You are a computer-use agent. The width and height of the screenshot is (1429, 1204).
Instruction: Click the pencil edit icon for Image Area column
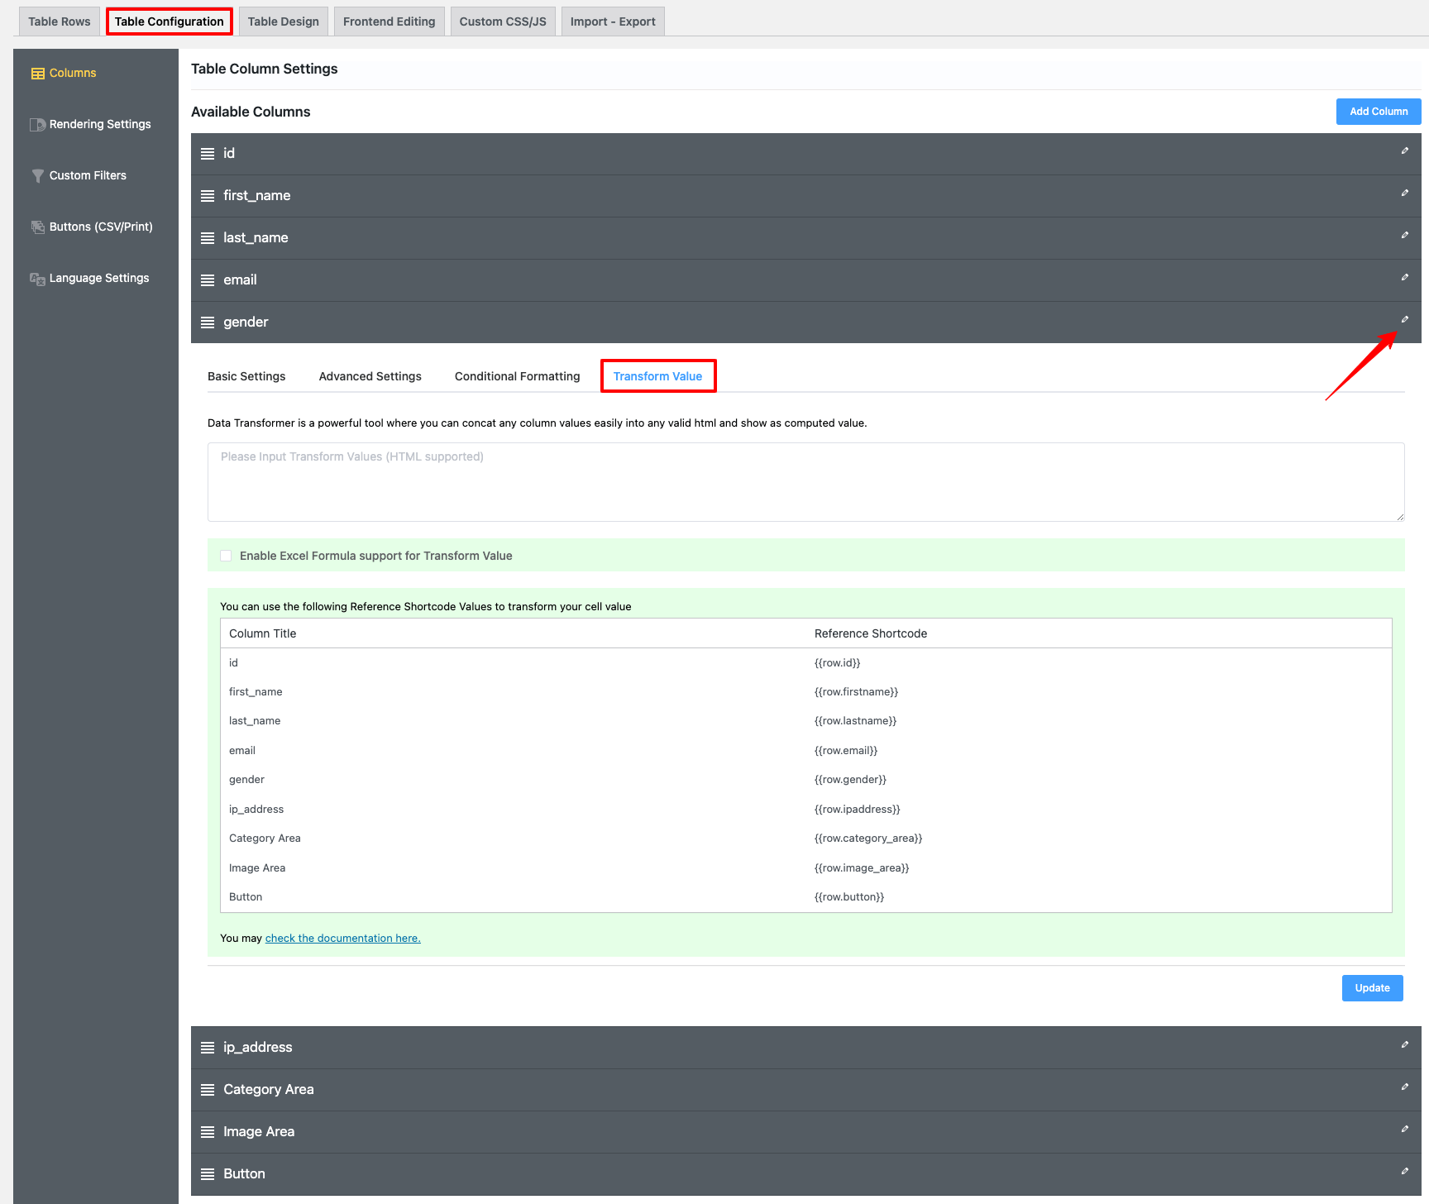1404,1129
